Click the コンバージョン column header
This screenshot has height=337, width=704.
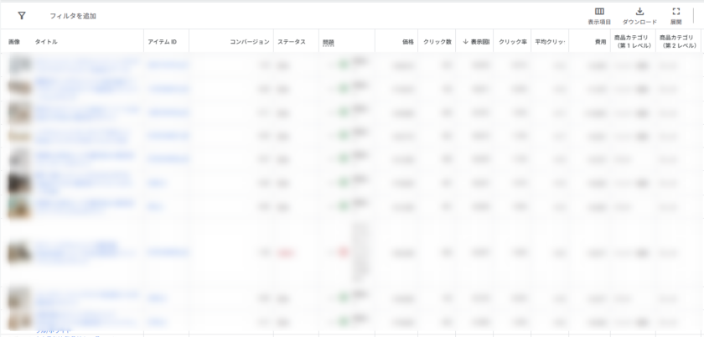point(249,41)
